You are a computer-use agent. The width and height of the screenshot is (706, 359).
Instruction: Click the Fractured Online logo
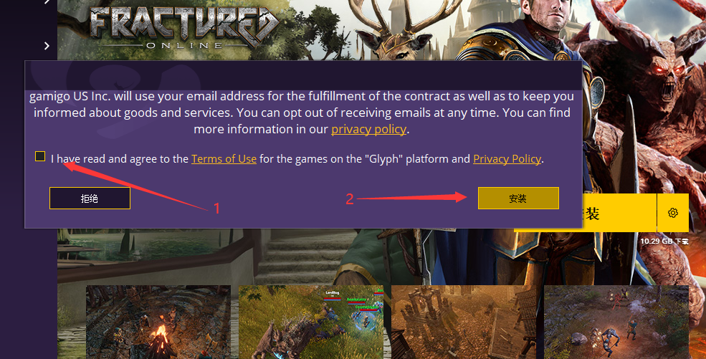(183, 27)
